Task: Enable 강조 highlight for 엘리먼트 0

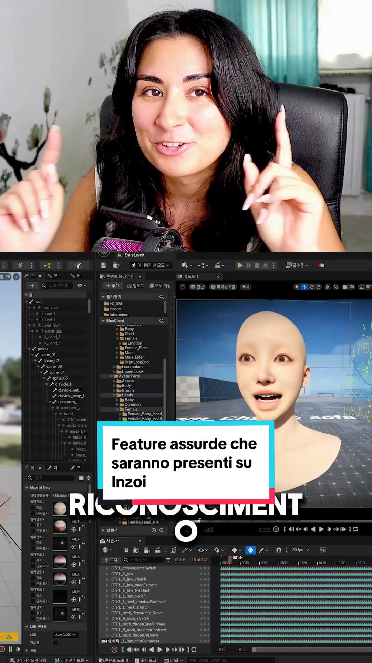Action: click(33, 507)
